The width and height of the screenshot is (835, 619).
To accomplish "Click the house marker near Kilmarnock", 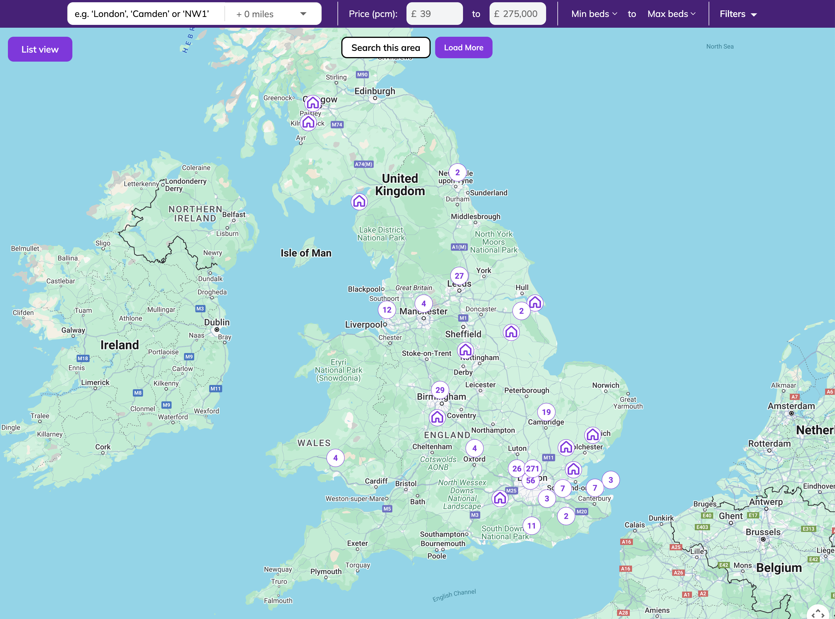I will coord(308,122).
